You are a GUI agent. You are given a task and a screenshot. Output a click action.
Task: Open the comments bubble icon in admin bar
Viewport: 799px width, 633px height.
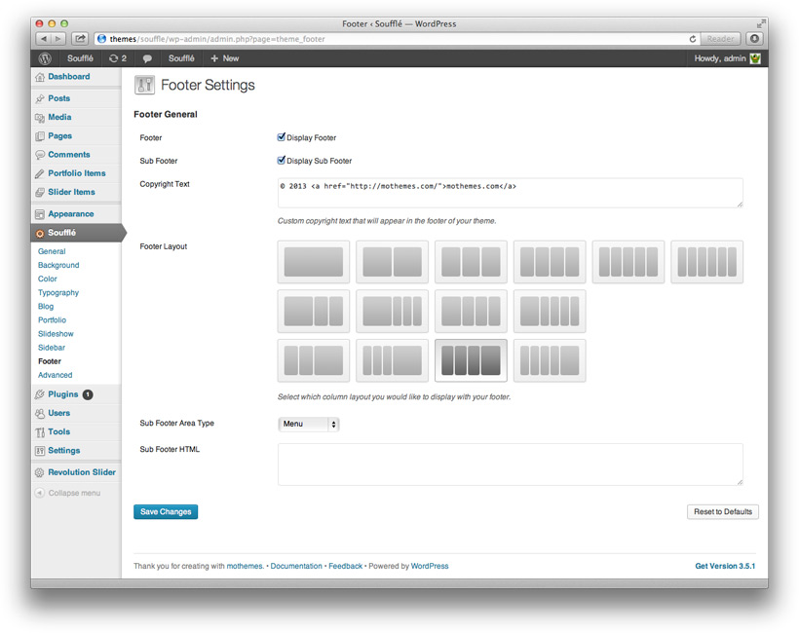[147, 58]
